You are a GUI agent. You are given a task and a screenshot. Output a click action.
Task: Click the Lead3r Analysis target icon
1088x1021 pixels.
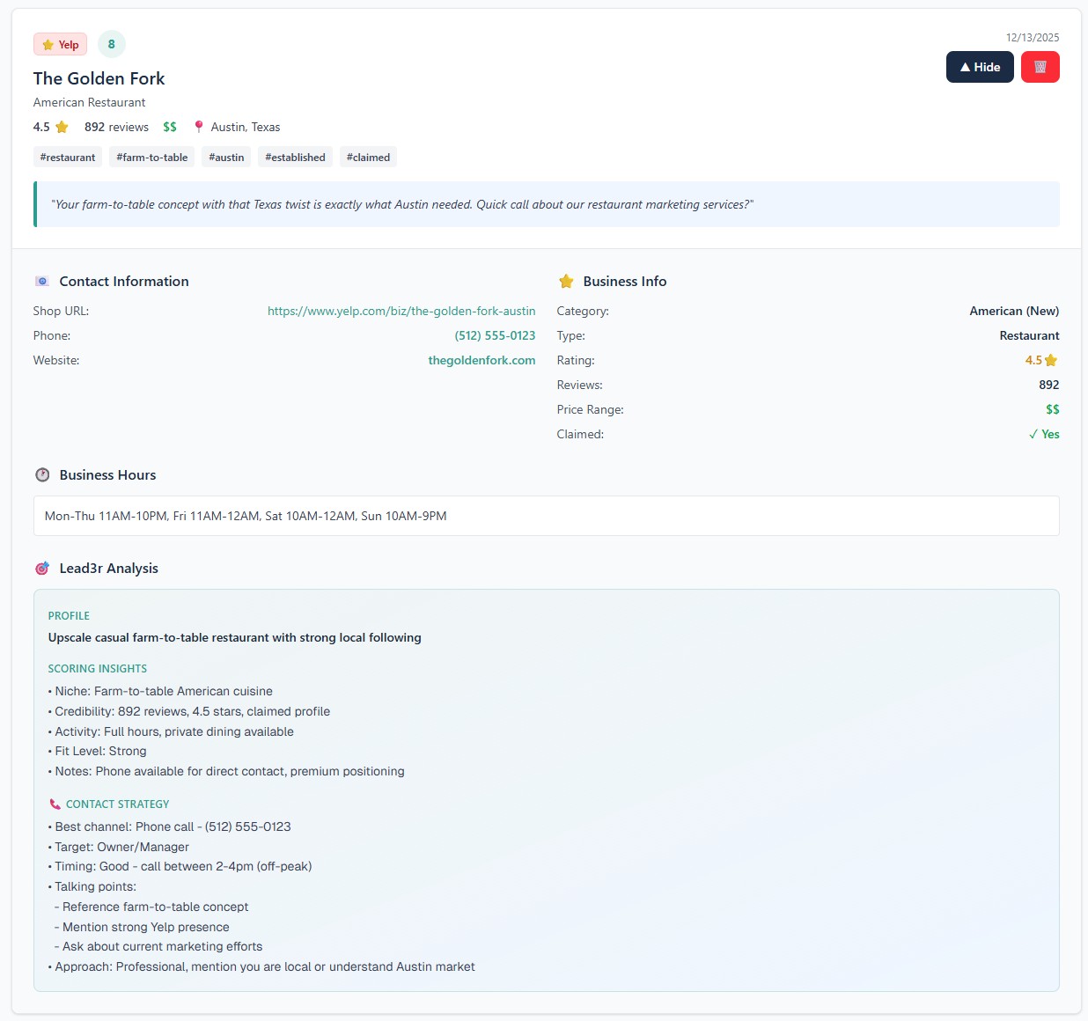coord(42,569)
